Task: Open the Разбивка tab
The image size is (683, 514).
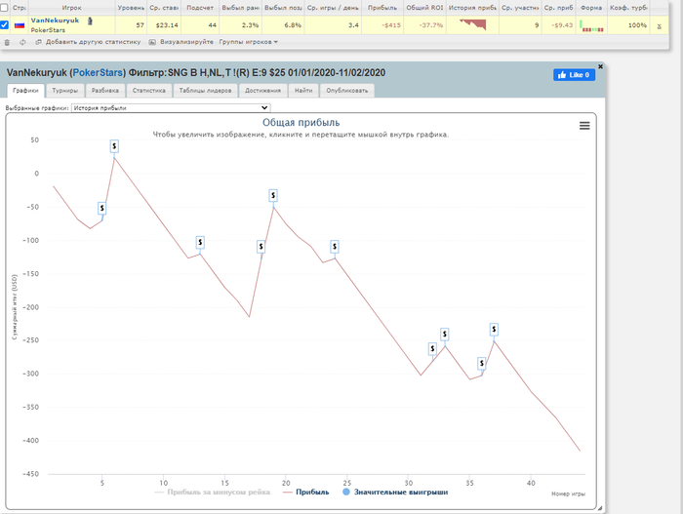Action: pyautogui.click(x=105, y=91)
